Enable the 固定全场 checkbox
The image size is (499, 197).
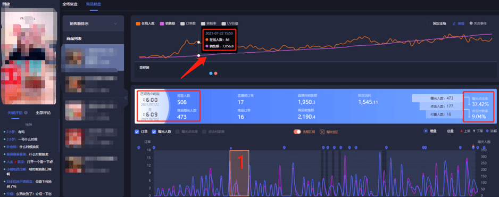point(429,23)
